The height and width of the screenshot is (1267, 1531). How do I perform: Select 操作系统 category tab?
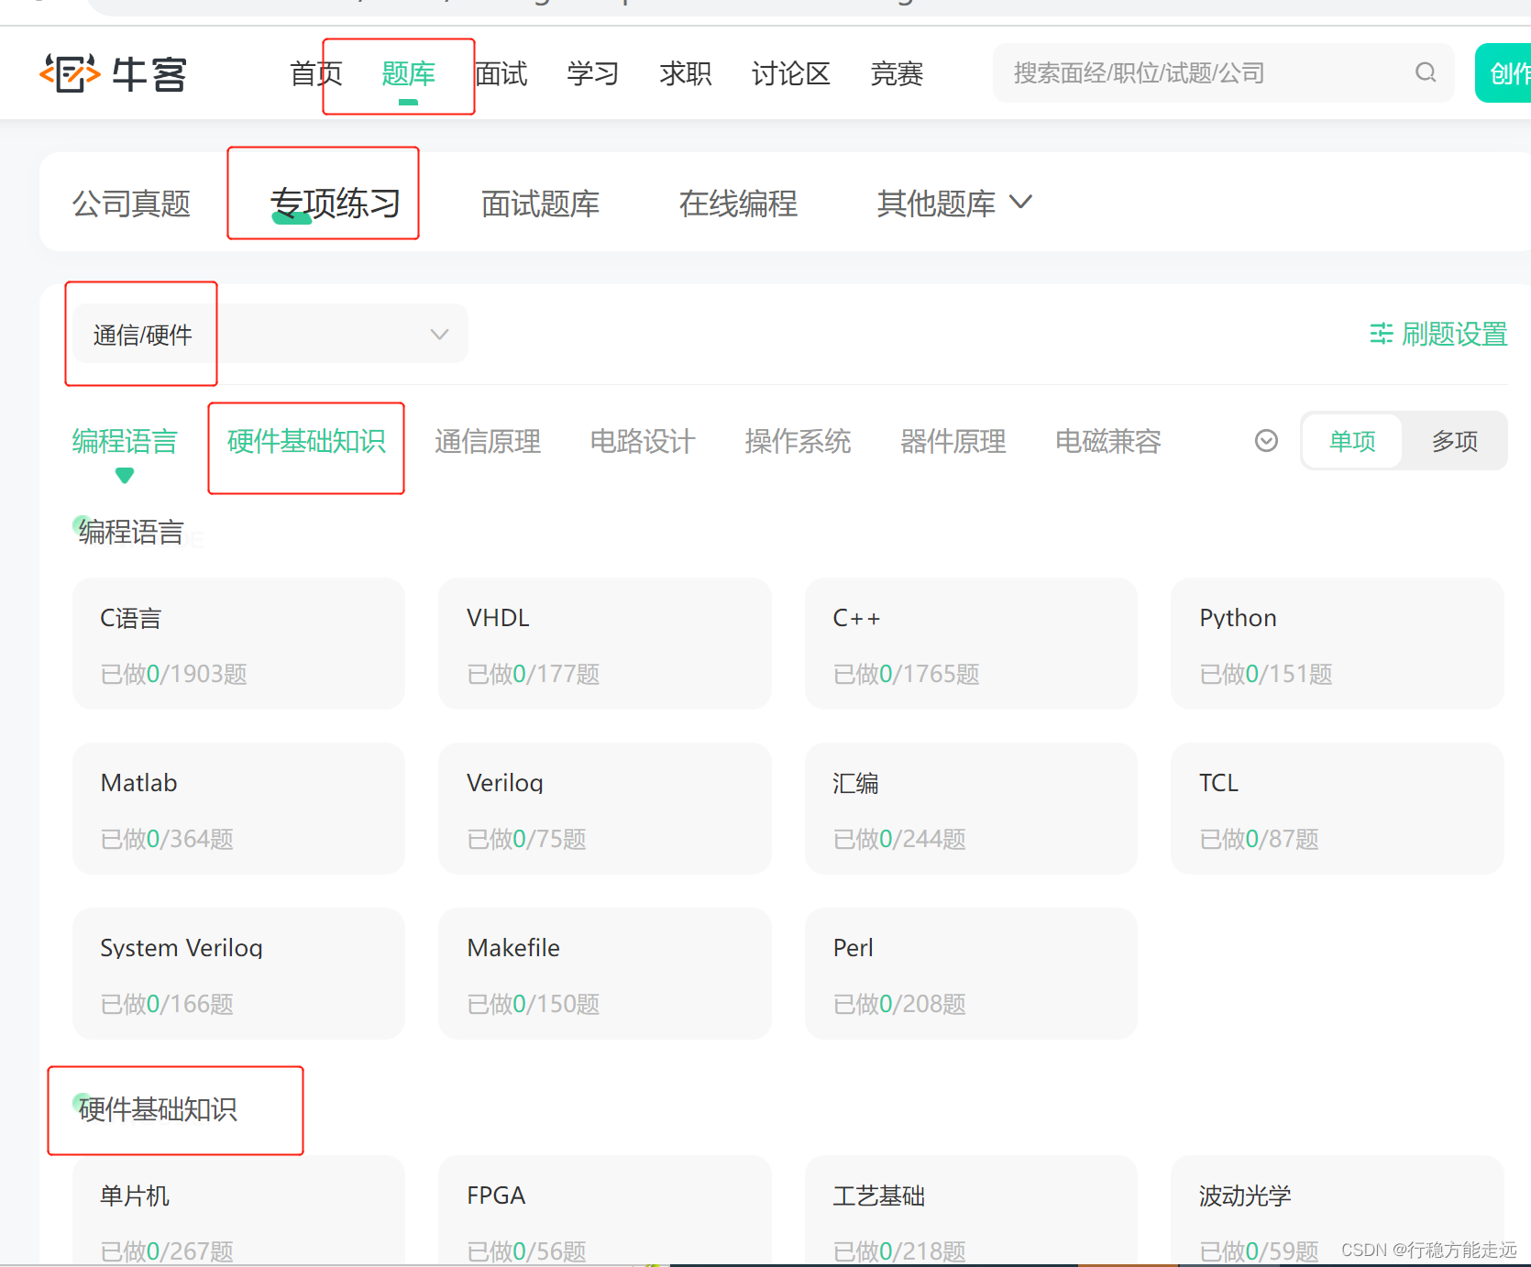pos(798,441)
